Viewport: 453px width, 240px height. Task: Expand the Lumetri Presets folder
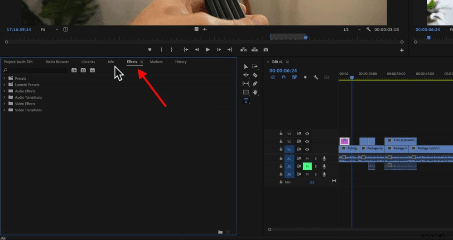coord(4,85)
